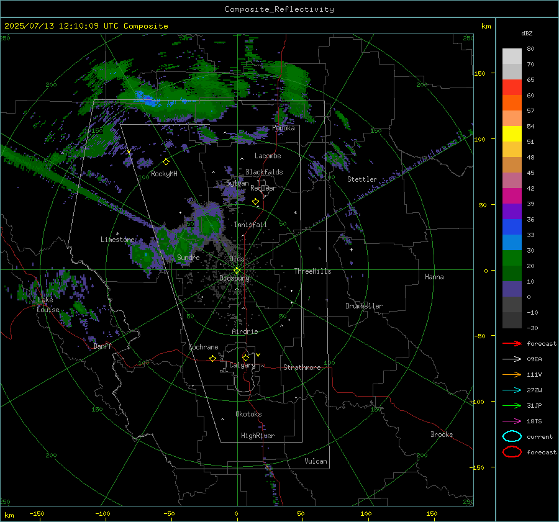Viewport: 559px width, 522px height.
Task: Click the blue 33 dBZ color swatch
Action: [x=512, y=227]
